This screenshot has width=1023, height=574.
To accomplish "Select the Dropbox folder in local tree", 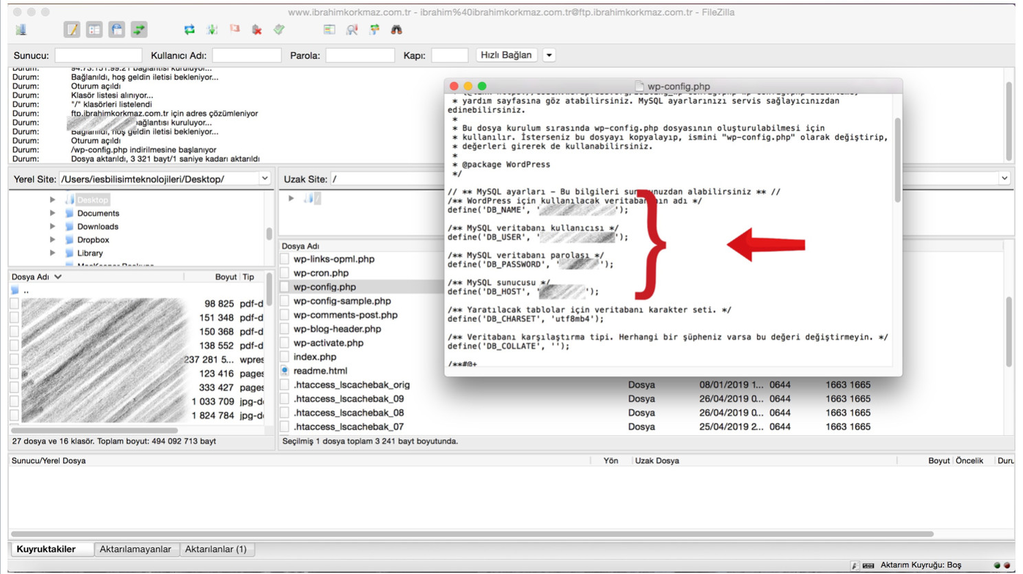I will 93,240.
